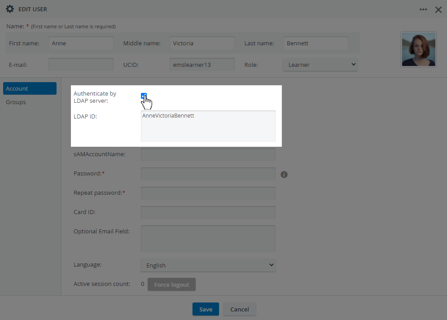Click the E-mail input field
The height and width of the screenshot is (320, 447).
tap(81, 65)
